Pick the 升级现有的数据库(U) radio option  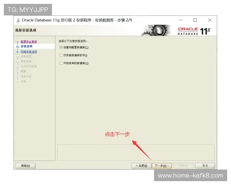coord(74,63)
